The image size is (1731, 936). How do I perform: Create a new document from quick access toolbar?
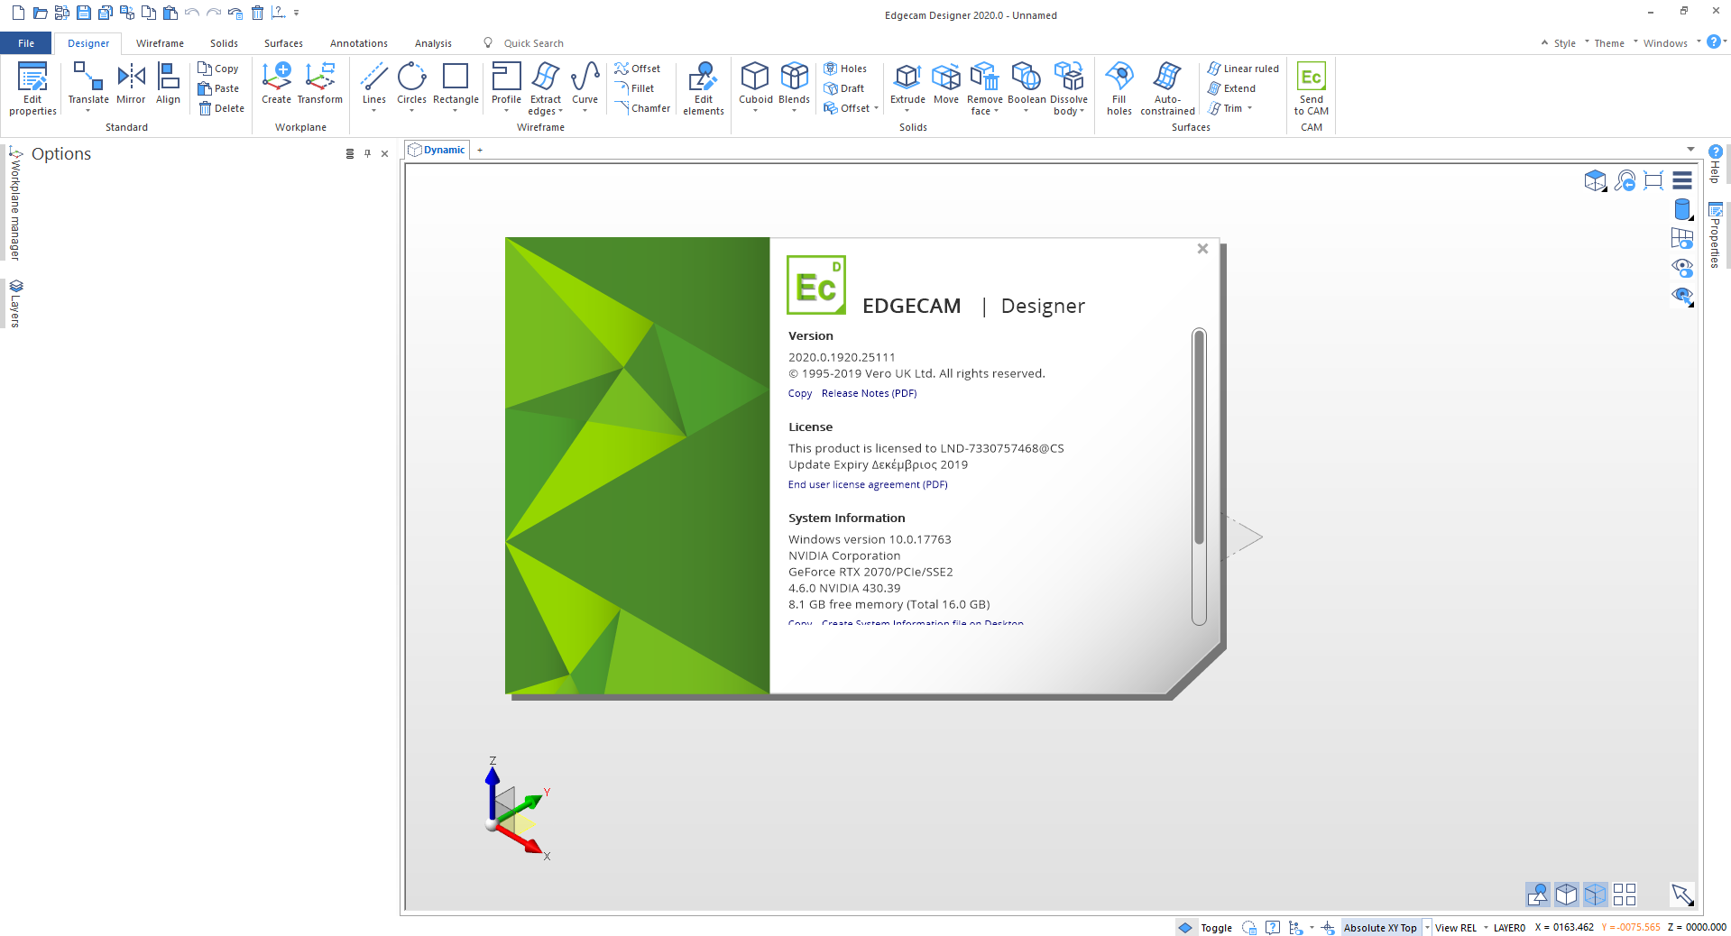point(18,13)
